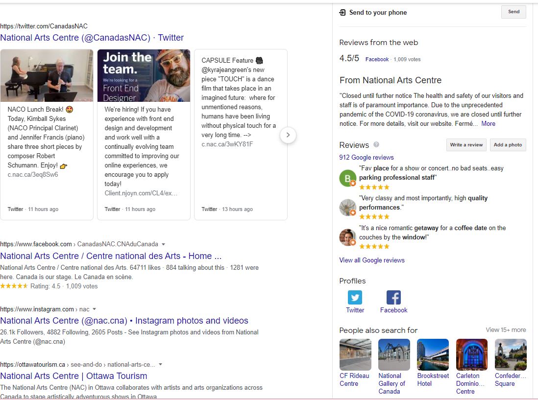
Task: Click the '4.5/5' web review score
Action: [349, 58]
